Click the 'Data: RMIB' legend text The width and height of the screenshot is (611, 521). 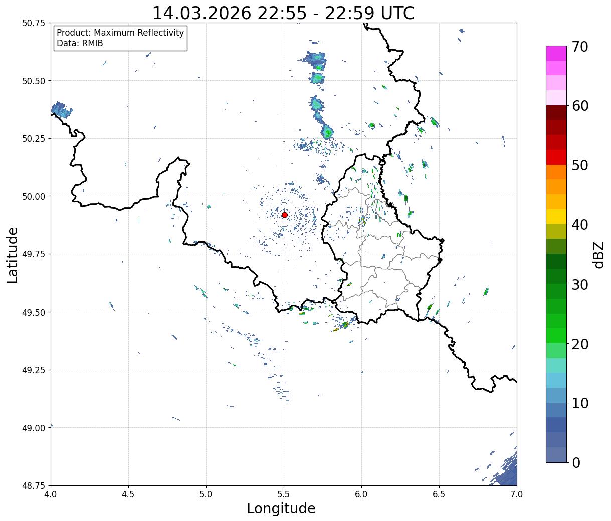(x=80, y=43)
